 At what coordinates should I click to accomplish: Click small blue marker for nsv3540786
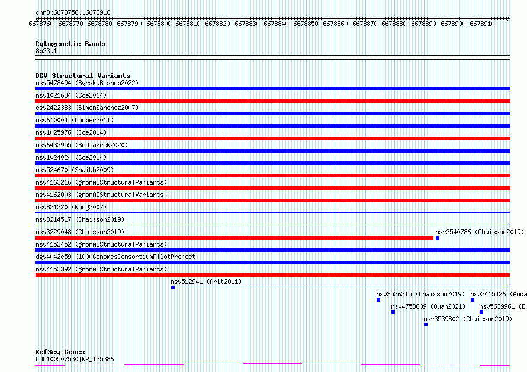tap(438, 238)
